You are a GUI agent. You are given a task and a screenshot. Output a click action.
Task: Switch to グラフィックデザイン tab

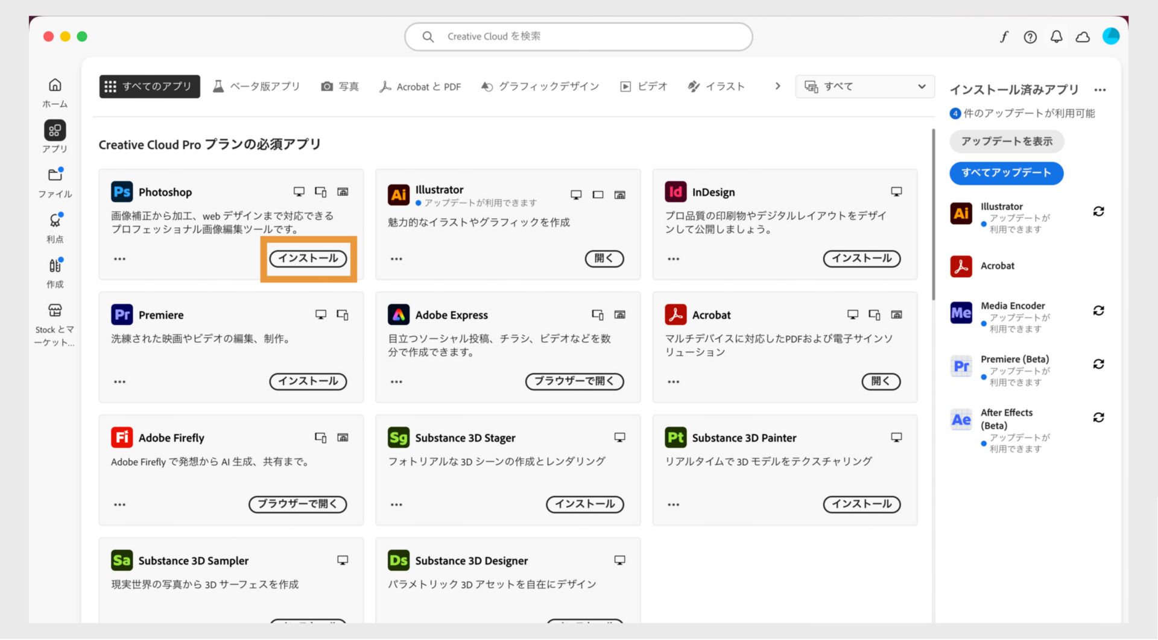pyautogui.click(x=540, y=87)
